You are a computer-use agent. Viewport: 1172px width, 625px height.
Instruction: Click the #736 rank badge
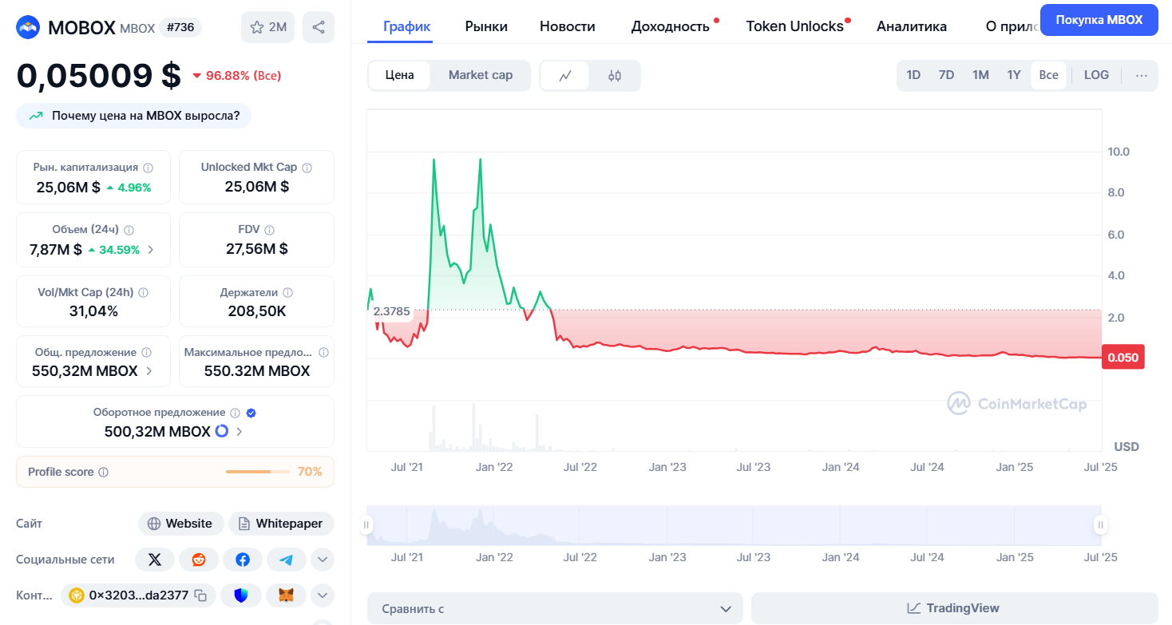pos(181,28)
